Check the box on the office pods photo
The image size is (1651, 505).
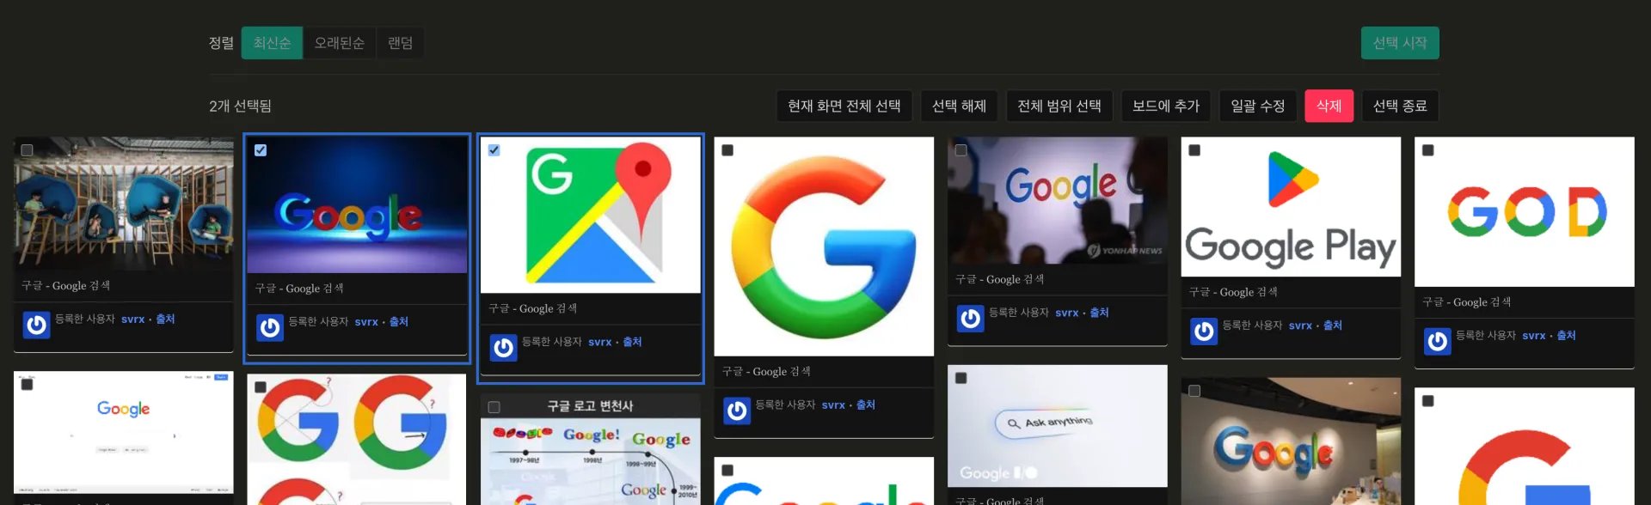click(28, 150)
